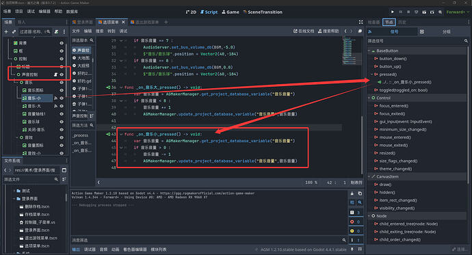472x255 pixels.
Task: Toggle method list sort icon
Action: [x=92, y=116]
